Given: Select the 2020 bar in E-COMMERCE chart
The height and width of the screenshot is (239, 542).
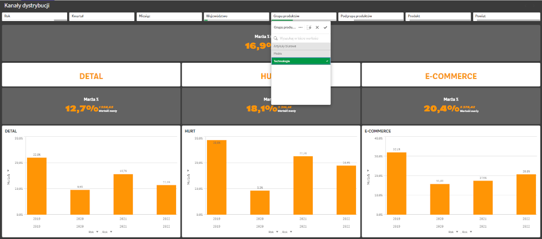Looking at the screenshot, I should pos(440,200).
